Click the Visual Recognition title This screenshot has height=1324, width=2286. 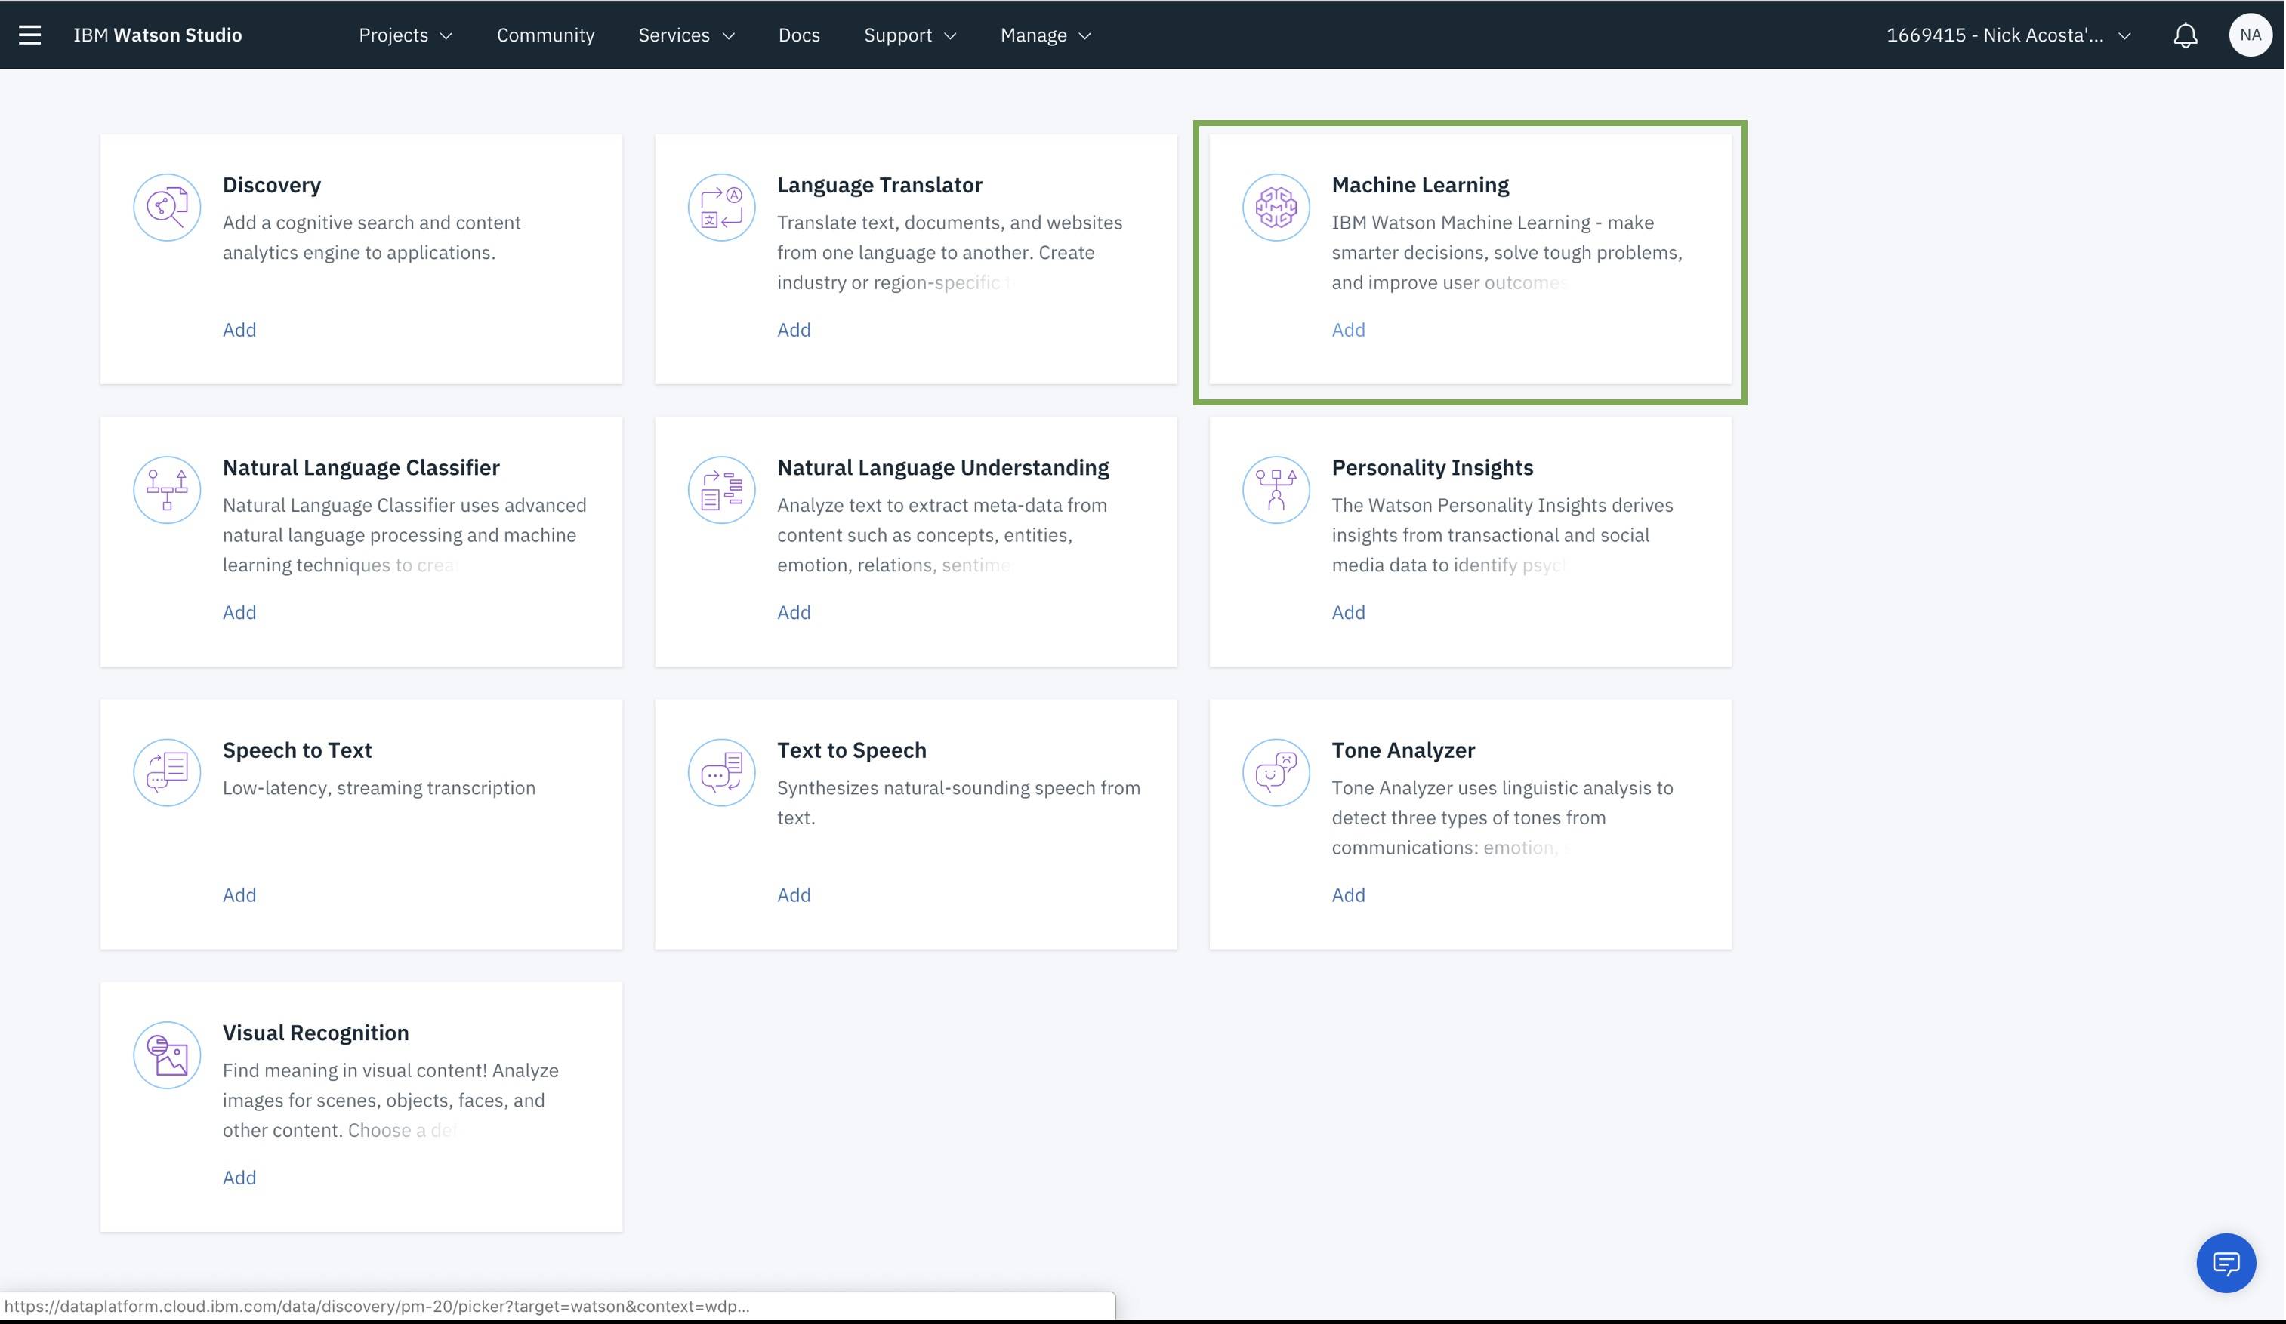click(316, 1033)
